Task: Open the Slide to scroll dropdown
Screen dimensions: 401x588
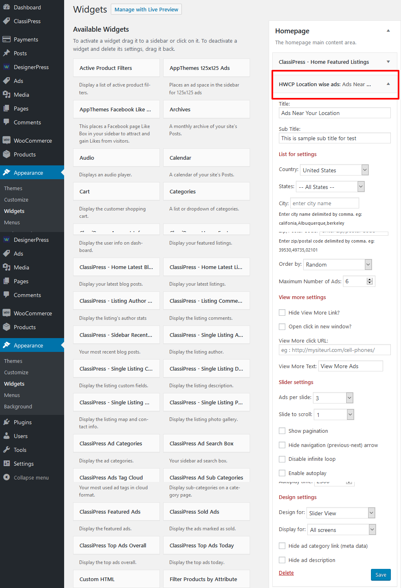Action: 334,414
